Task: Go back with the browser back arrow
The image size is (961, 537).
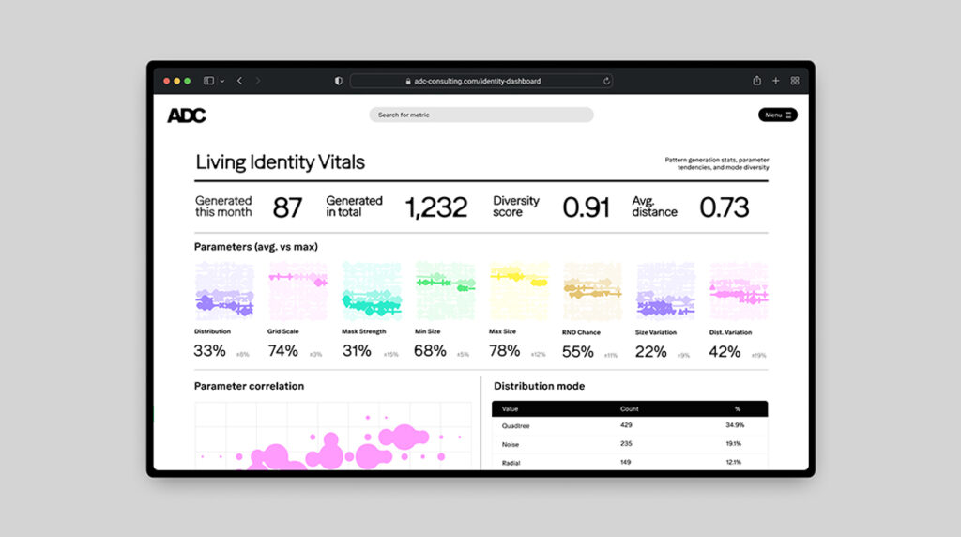Action: point(239,81)
